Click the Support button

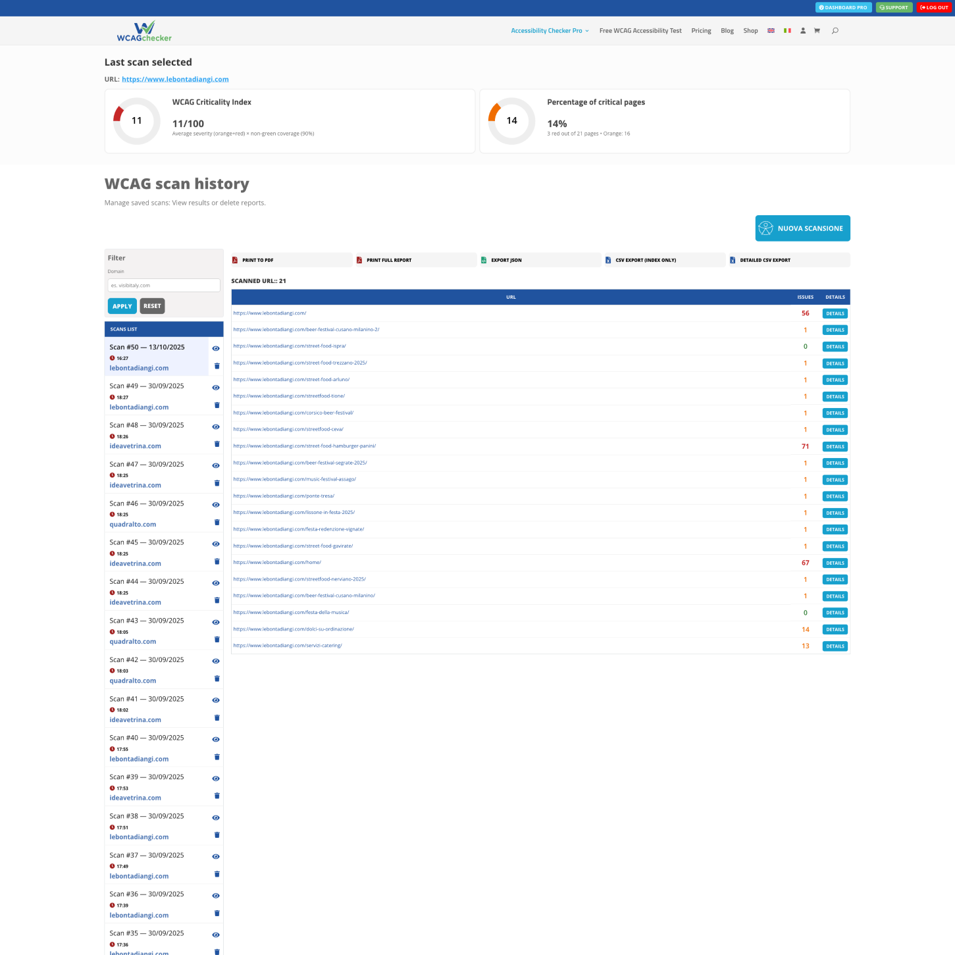pyautogui.click(x=894, y=7)
